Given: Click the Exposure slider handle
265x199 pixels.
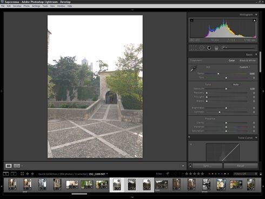Looking at the screenshot, I should (x=226, y=89).
